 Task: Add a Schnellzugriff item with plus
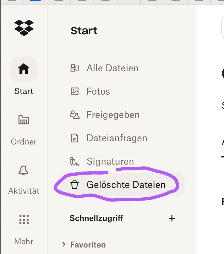pyautogui.click(x=172, y=218)
